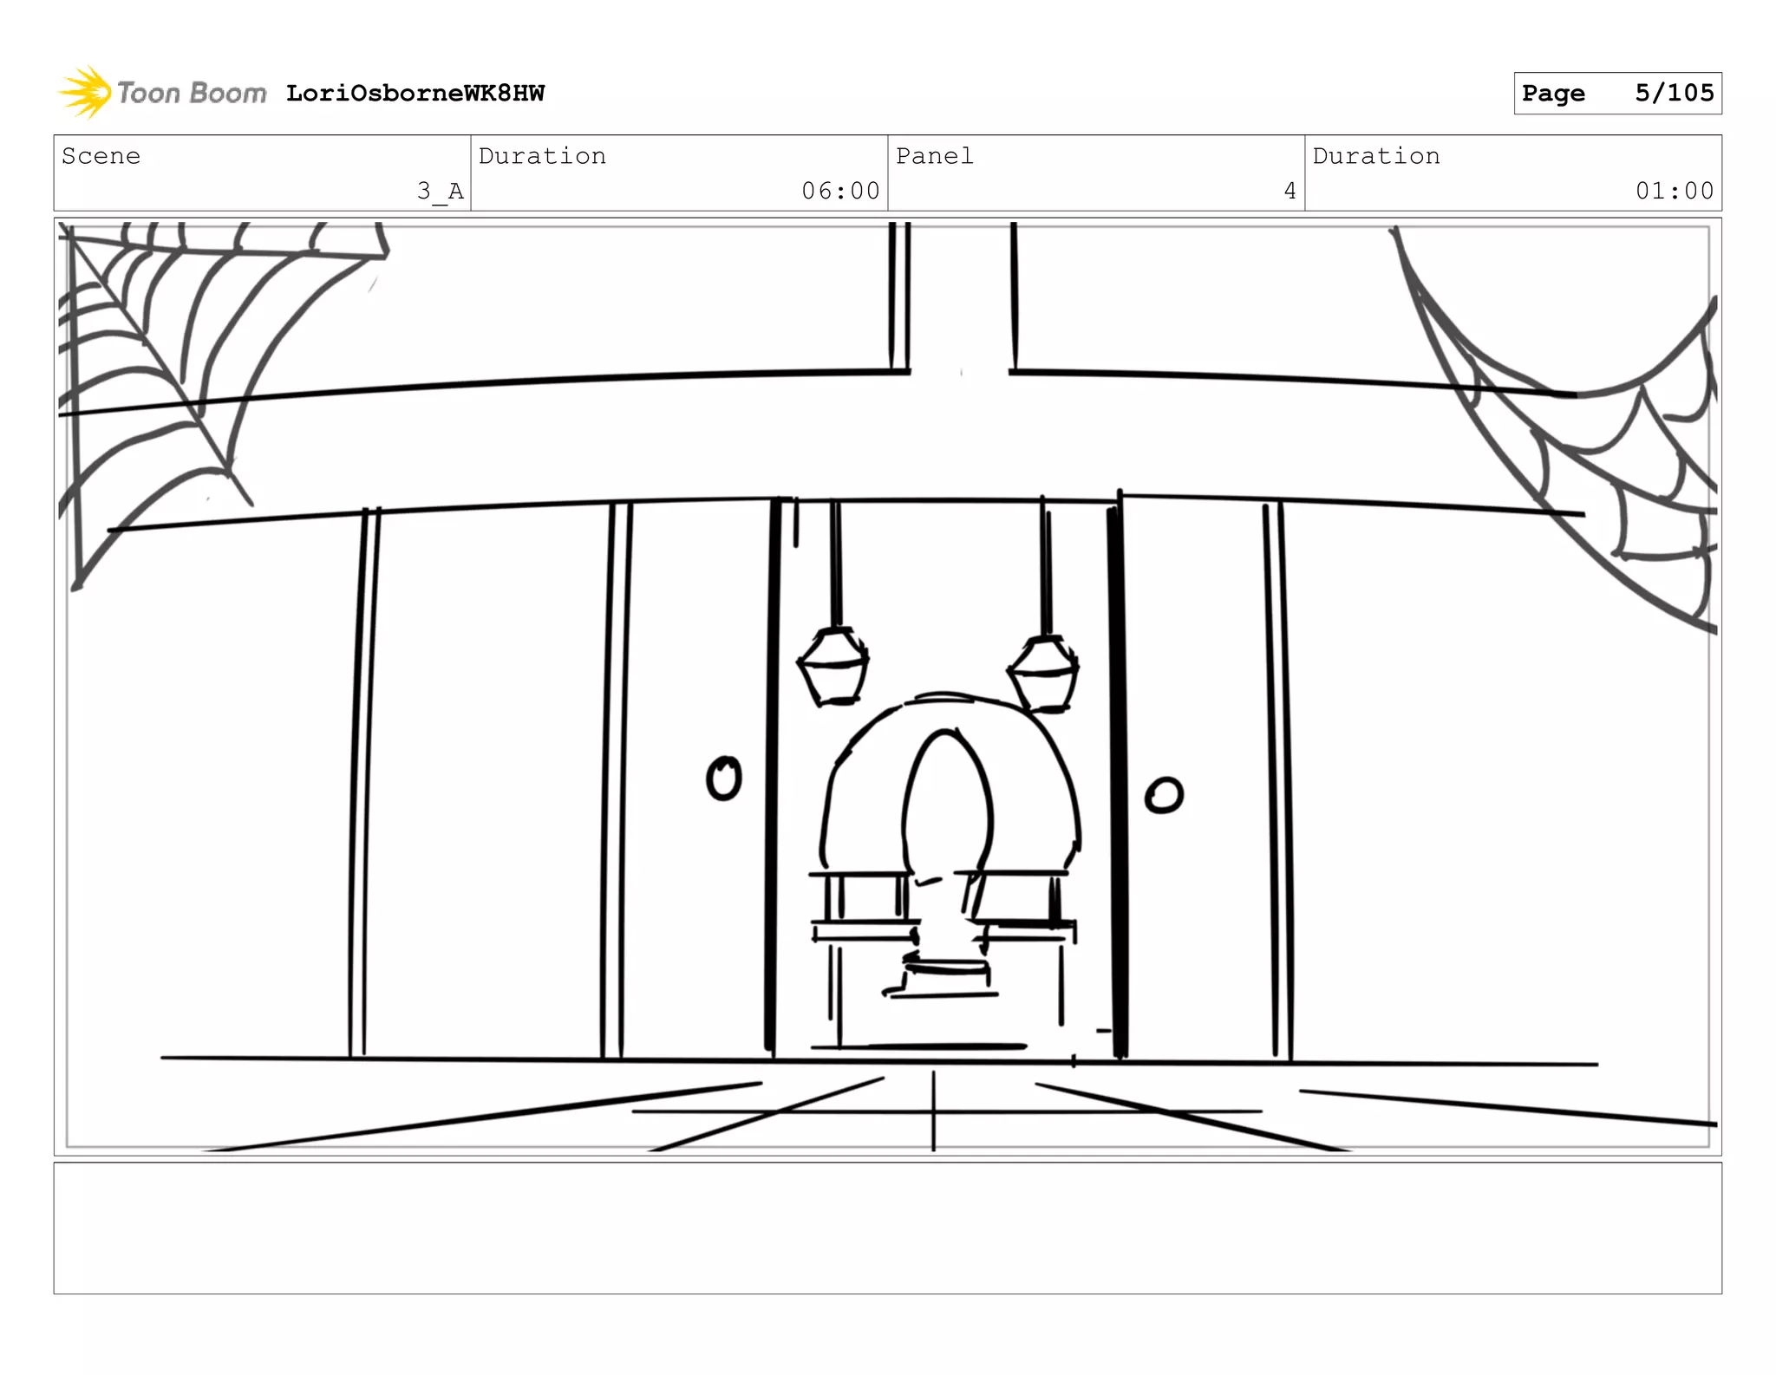The image size is (1776, 1375).
Task: Click the Scene header label
Action: point(101,156)
